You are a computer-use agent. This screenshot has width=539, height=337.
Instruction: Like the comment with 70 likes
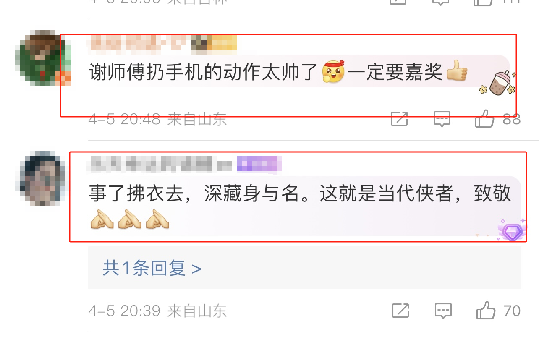[486, 310]
